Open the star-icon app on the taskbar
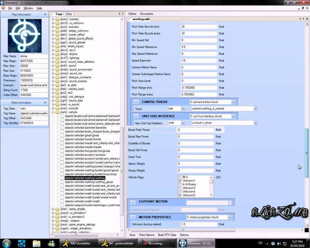This screenshot has height=248, width=310. 22,243
